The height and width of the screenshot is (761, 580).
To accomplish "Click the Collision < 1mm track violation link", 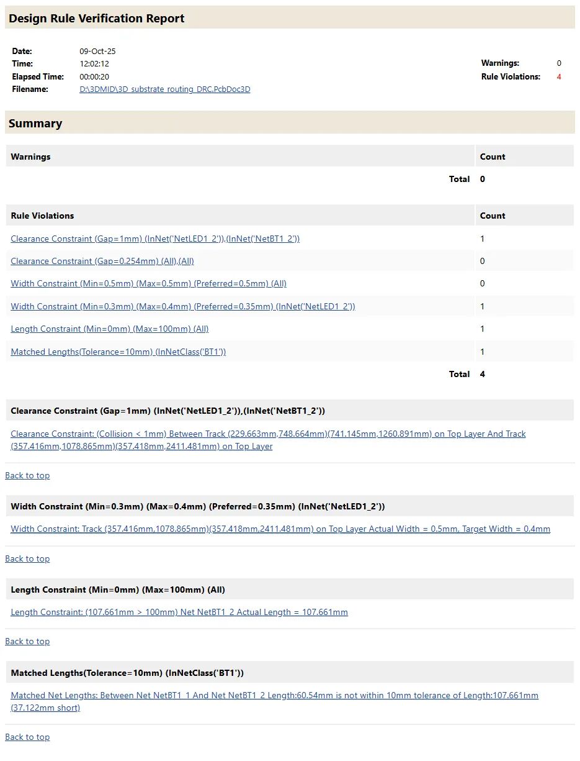I will coord(268,434).
